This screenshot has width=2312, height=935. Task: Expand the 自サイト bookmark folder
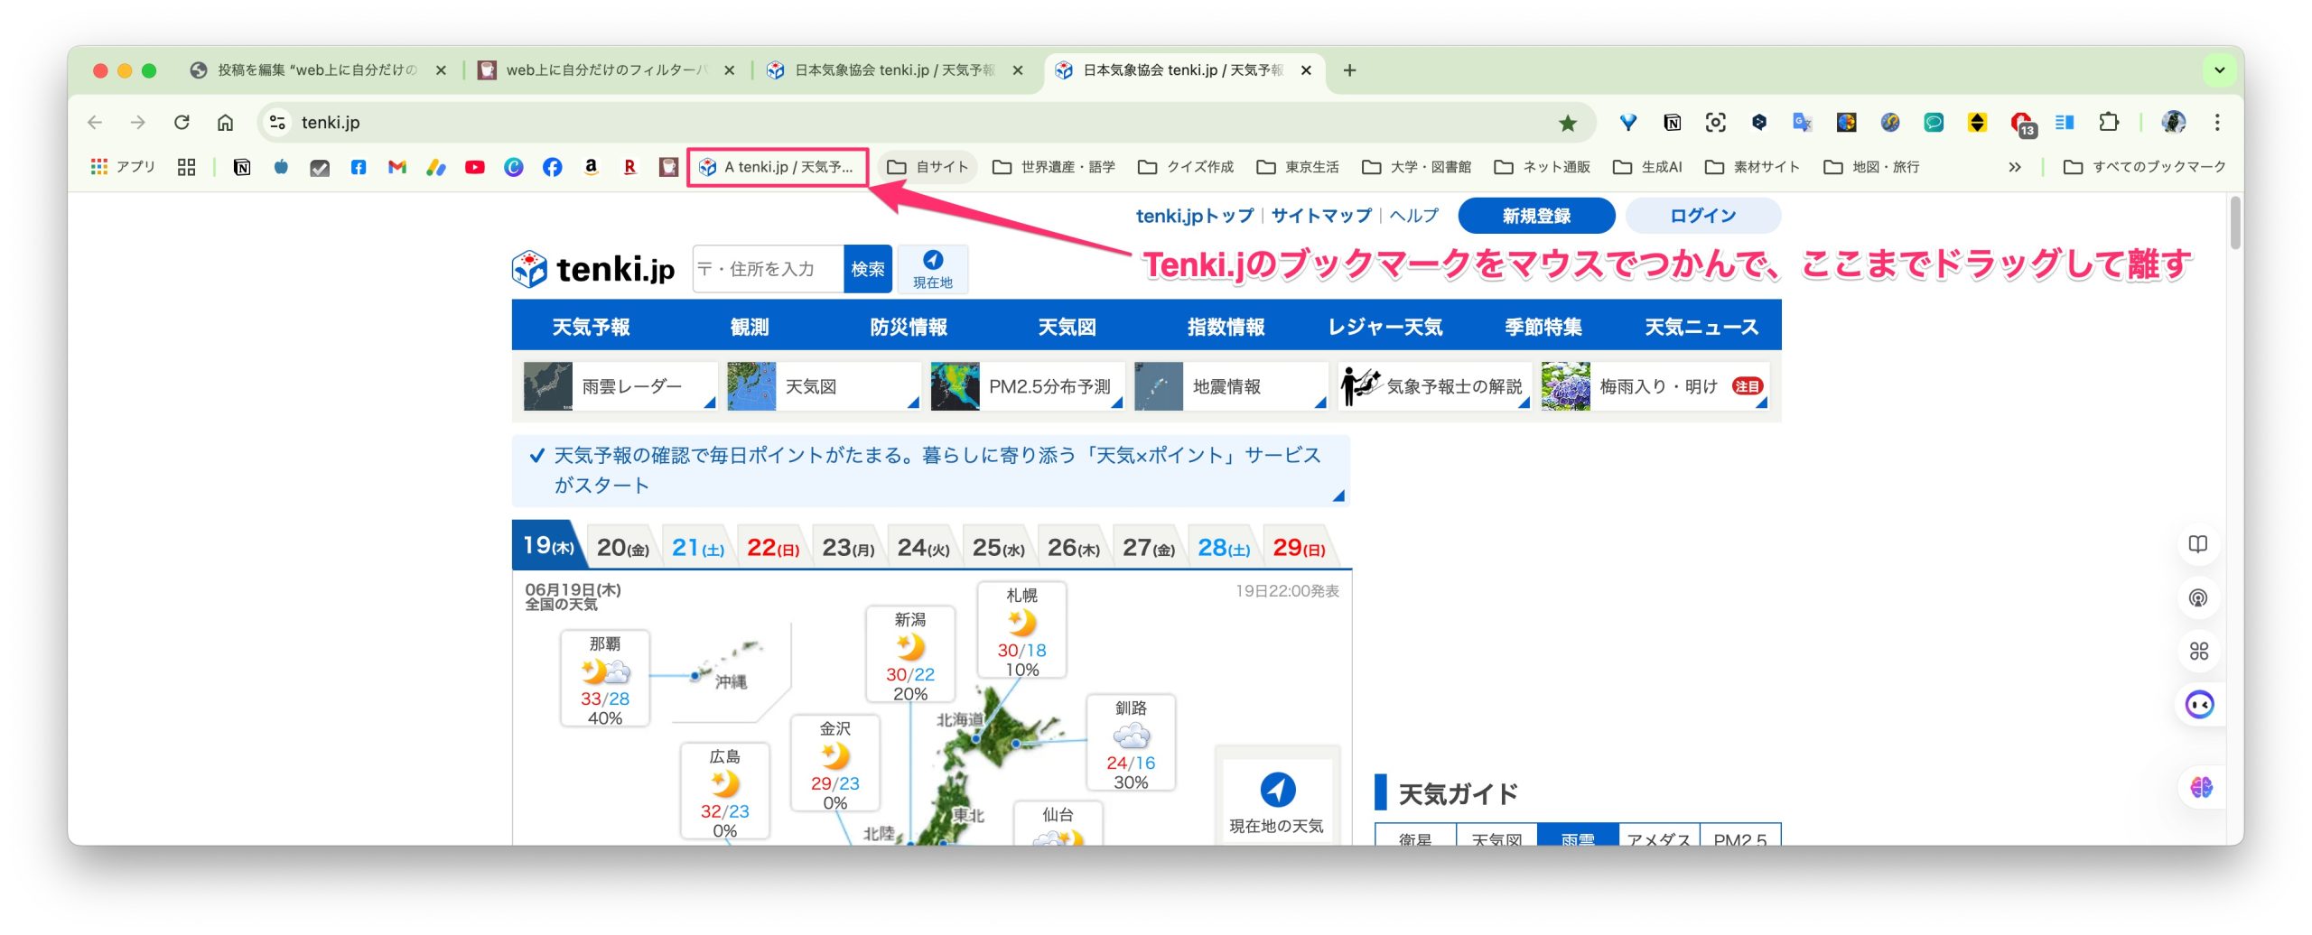point(928,167)
